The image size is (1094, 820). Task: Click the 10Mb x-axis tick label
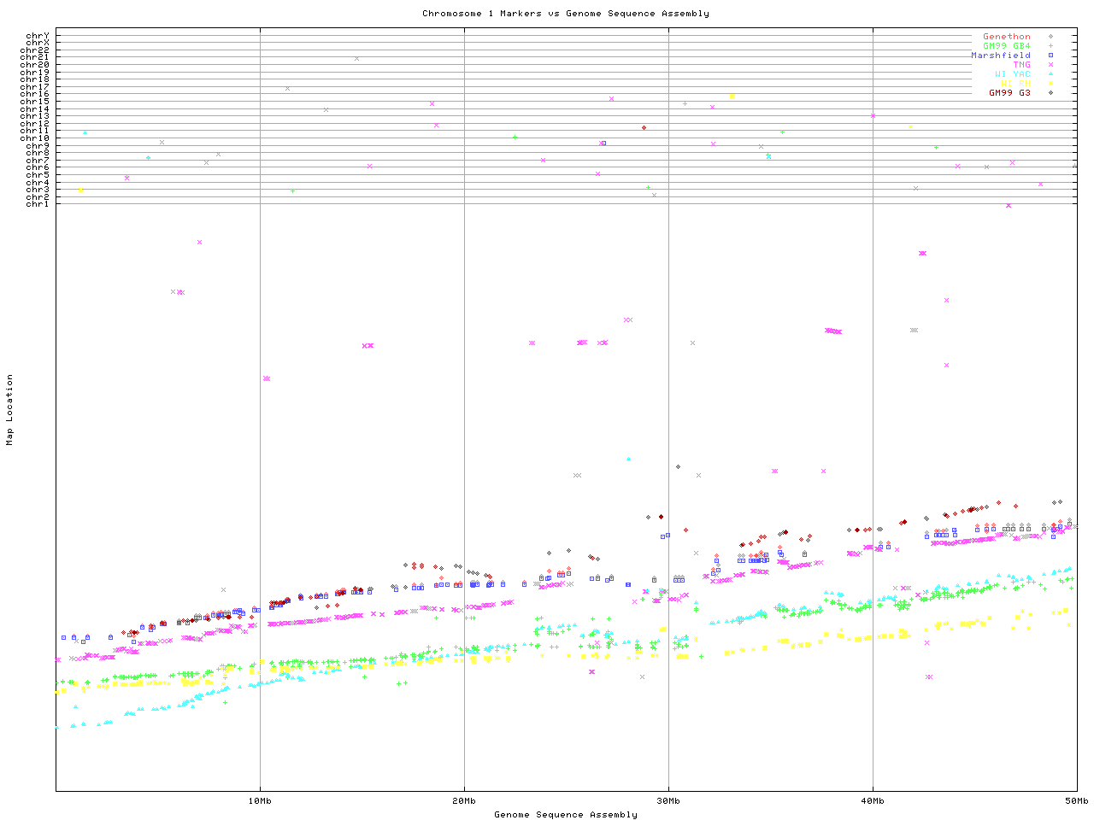[260, 801]
